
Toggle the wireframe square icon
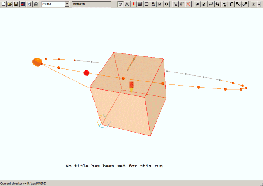click(147, 4)
